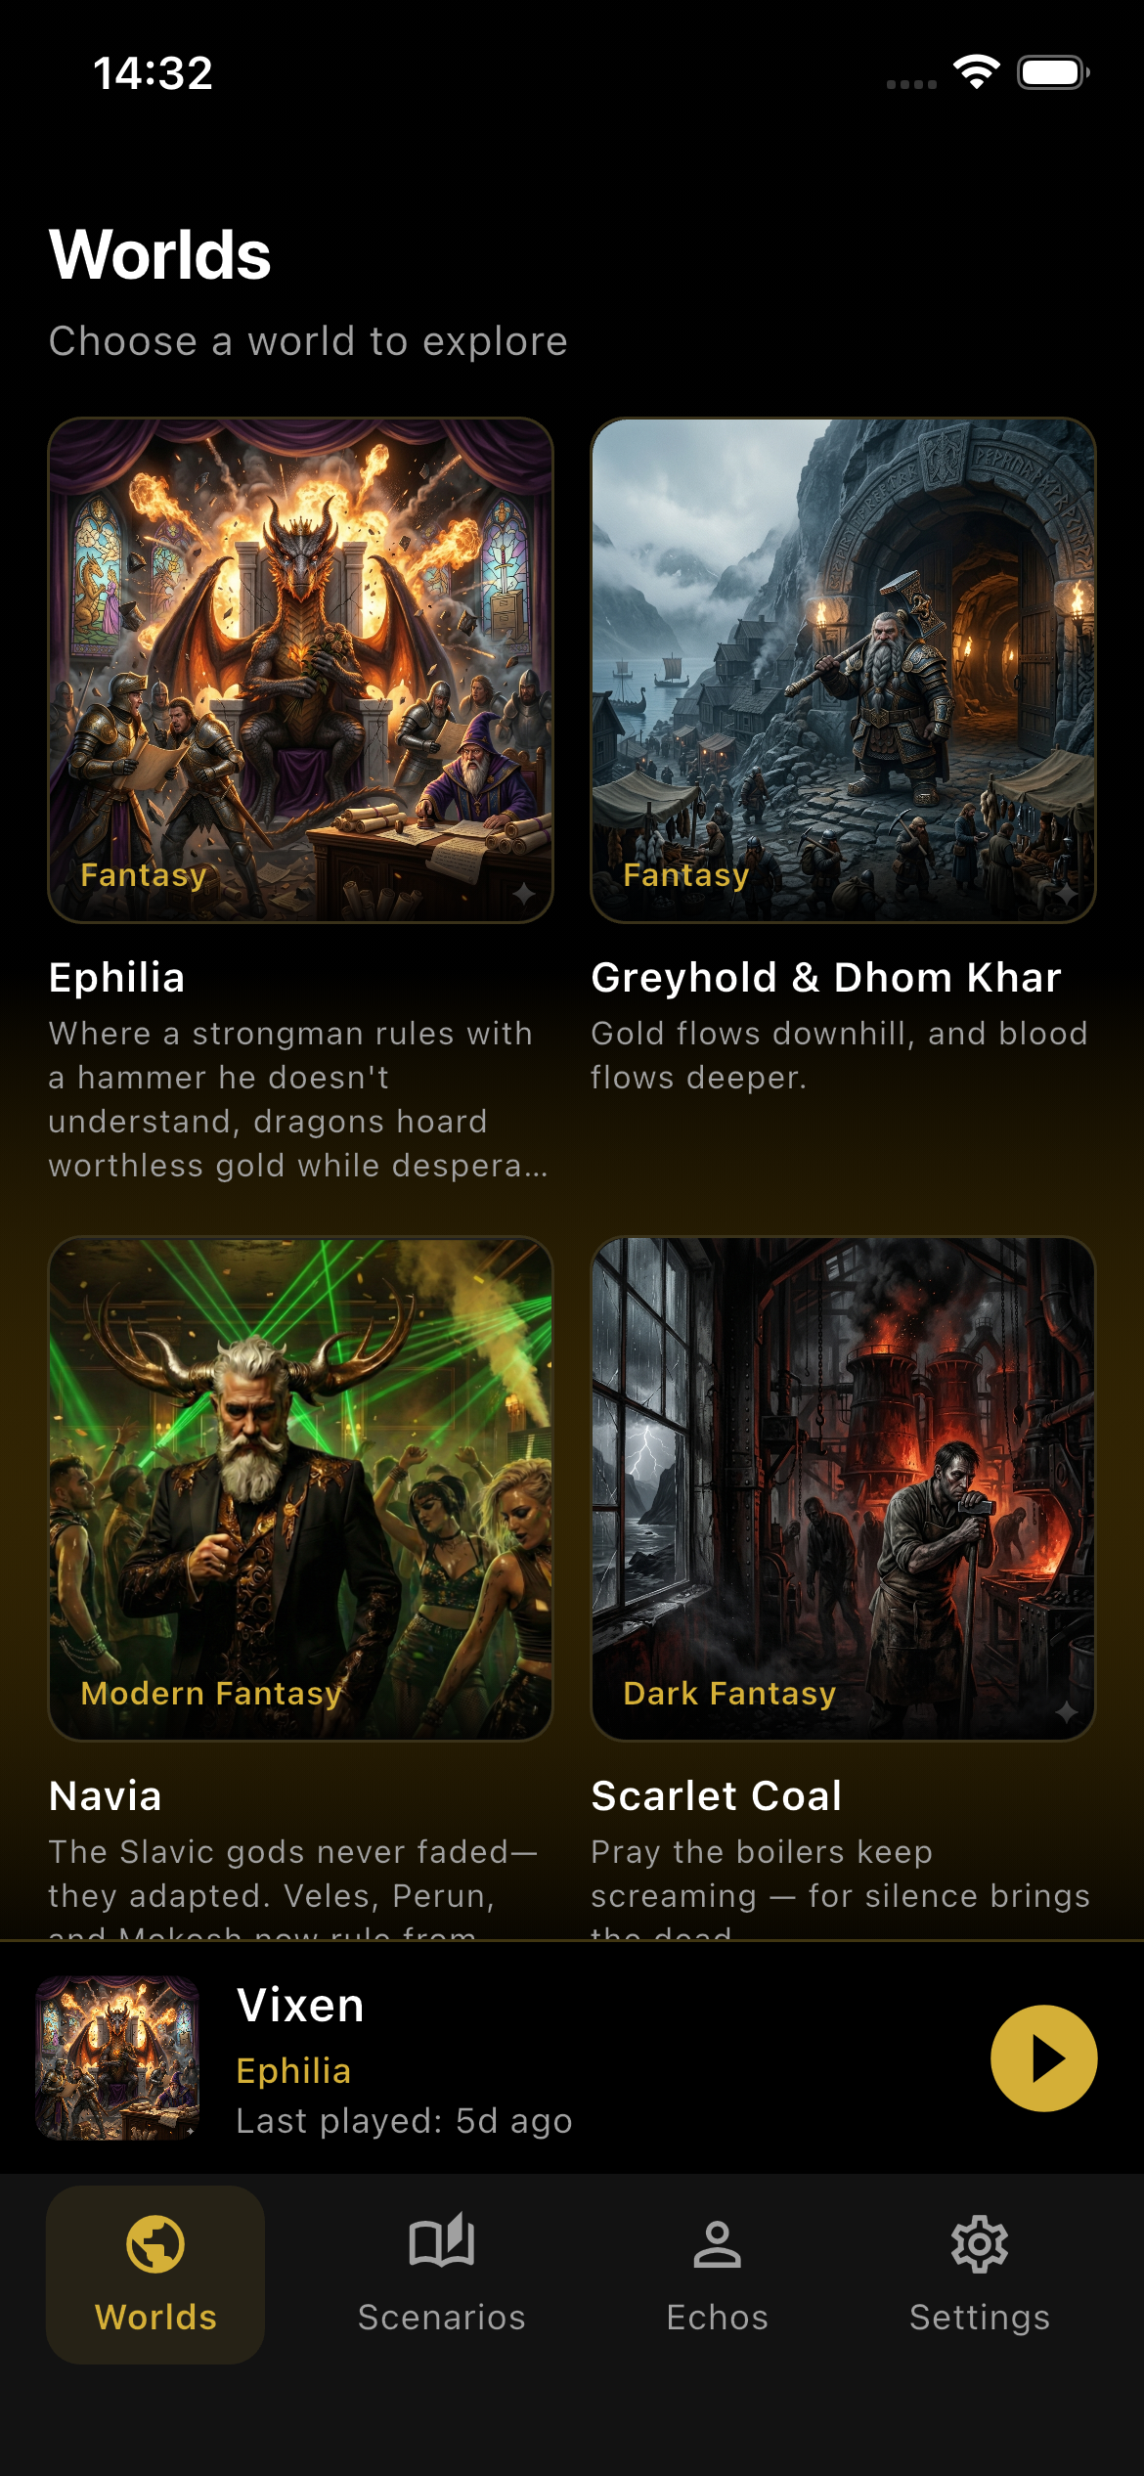Screen dimensions: 1144x2476
Task: Open the Scarlet Coal cover image
Action: point(843,1489)
